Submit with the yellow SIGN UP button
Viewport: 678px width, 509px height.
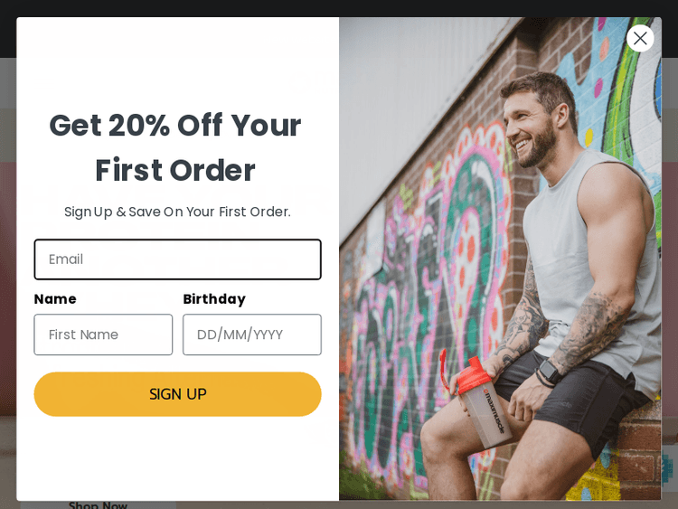click(x=178, y=394)
